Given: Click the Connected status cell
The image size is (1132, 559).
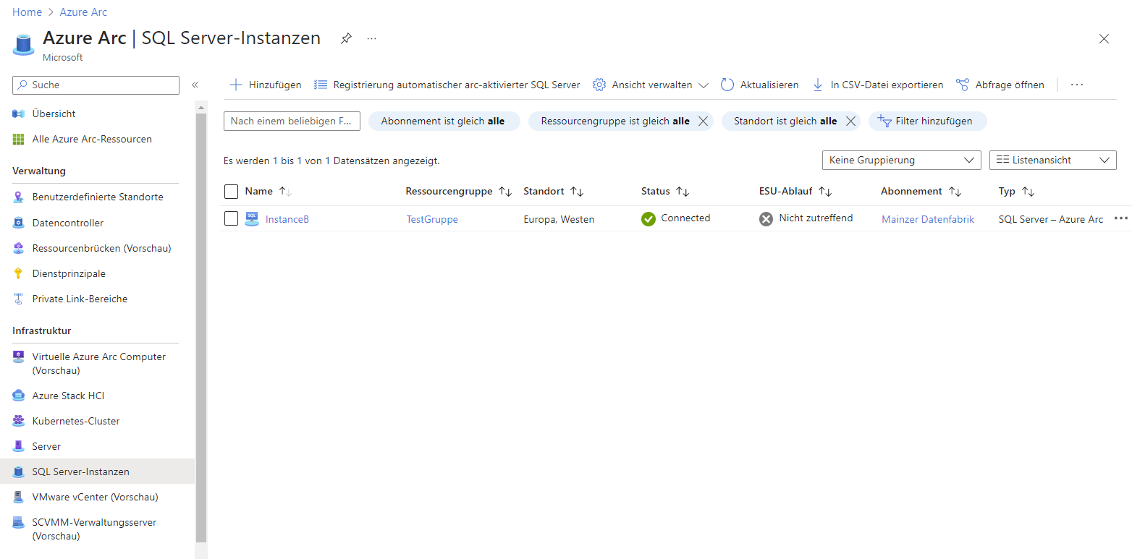Looking at the screenshot, I should (x=676, y=218).
